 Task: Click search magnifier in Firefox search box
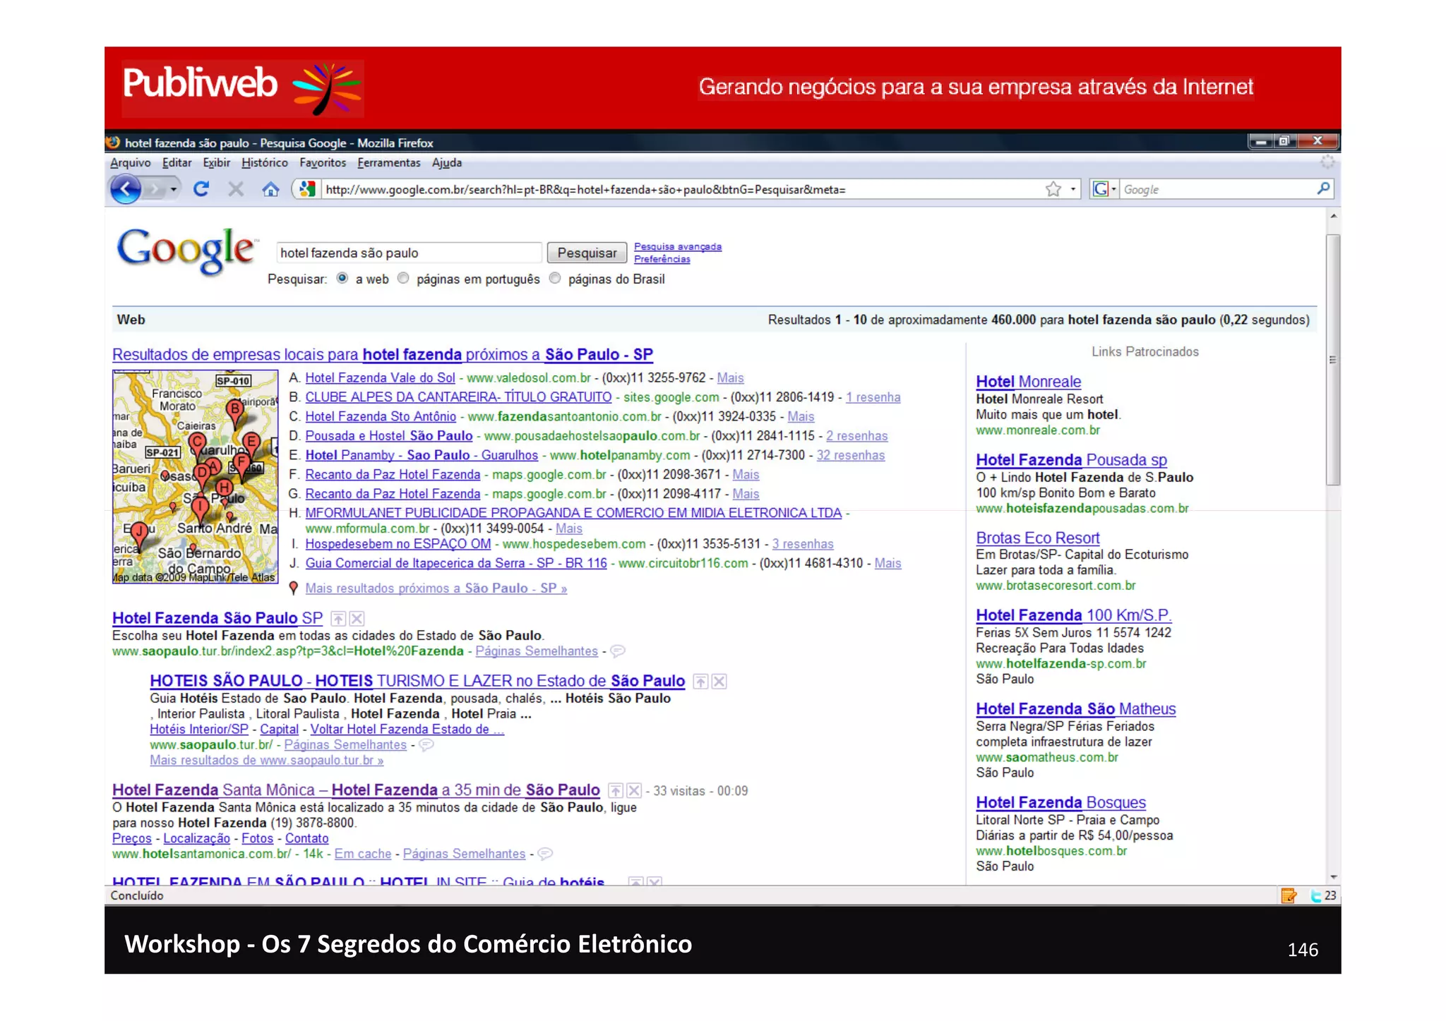tap(1323, 188)
